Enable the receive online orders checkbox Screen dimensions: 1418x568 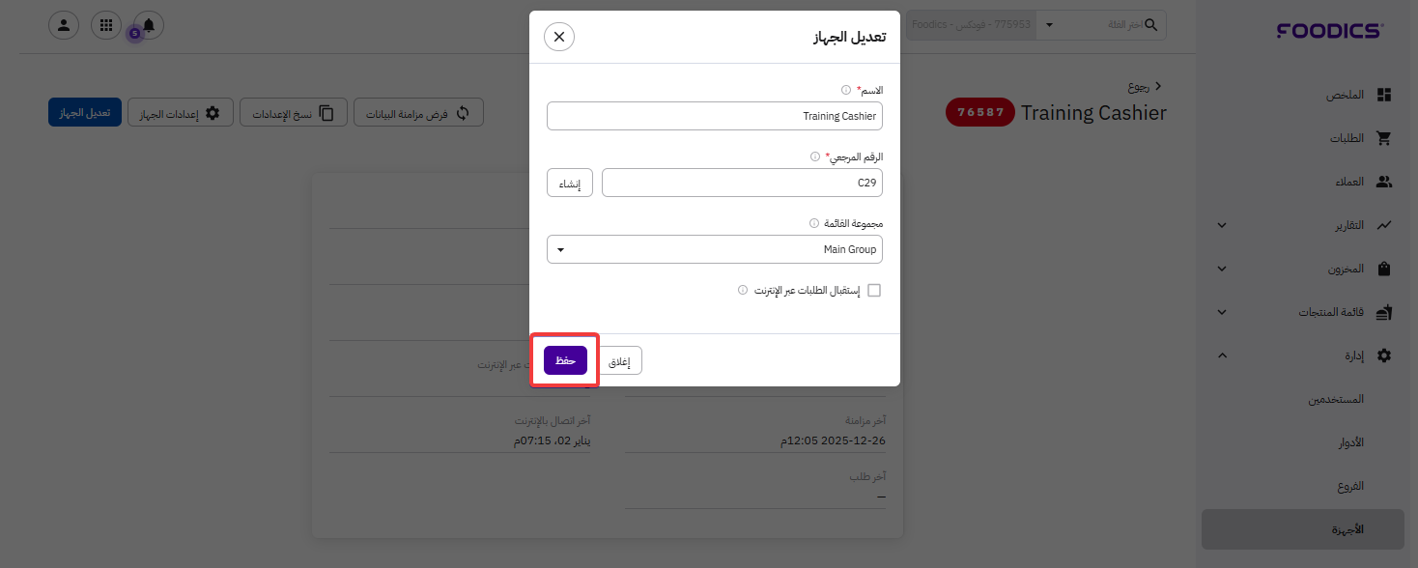click(874, 290)
